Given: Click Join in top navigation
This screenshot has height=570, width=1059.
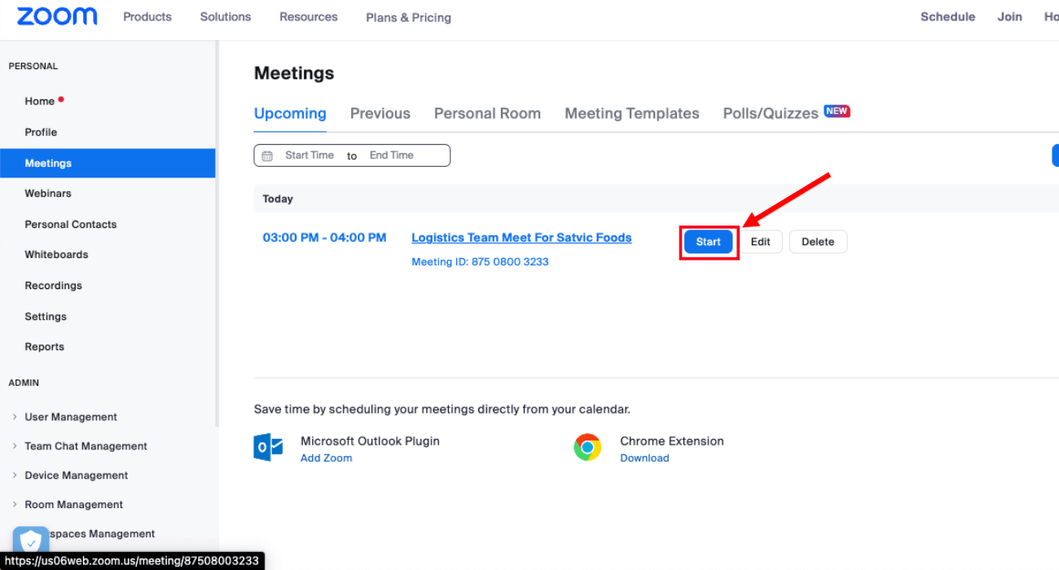Looking at the screenshot, I should [1009, 17].
